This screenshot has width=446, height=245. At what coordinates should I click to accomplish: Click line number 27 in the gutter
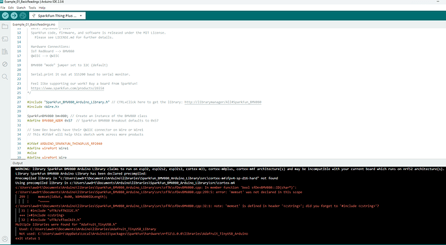point(19,102)
